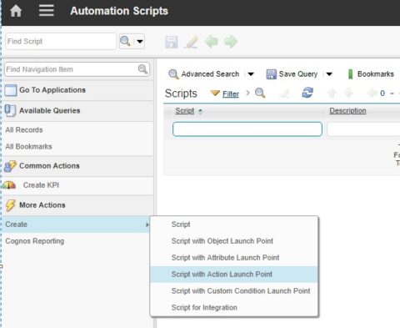This screenshot has width=400, height=328.
Task: Sort by the Script column header
Action: point(185,111)
